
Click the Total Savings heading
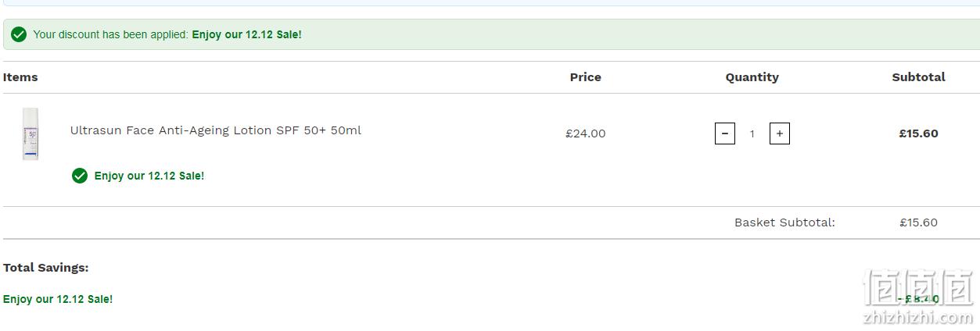(45, 268)
